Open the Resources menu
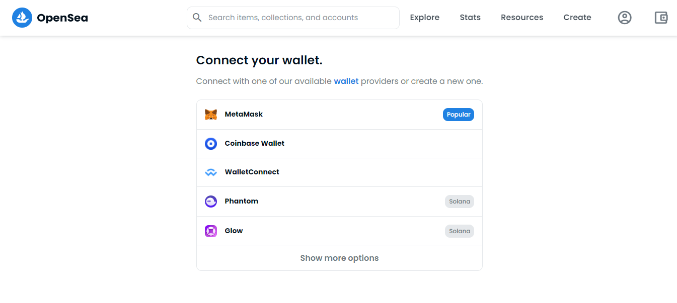 pos(522,18)
